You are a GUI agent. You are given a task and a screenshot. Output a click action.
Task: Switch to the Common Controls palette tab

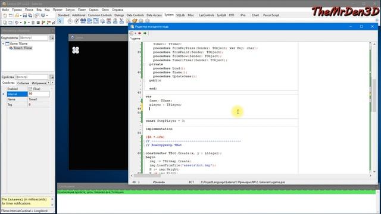[99, 15]
